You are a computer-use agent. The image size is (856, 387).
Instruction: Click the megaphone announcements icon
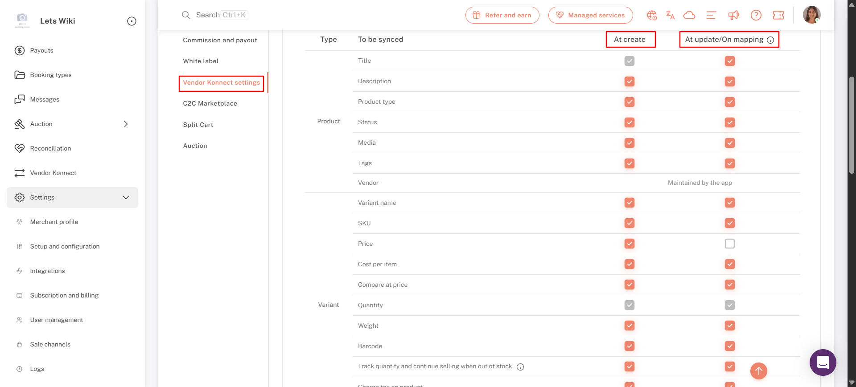733,15
